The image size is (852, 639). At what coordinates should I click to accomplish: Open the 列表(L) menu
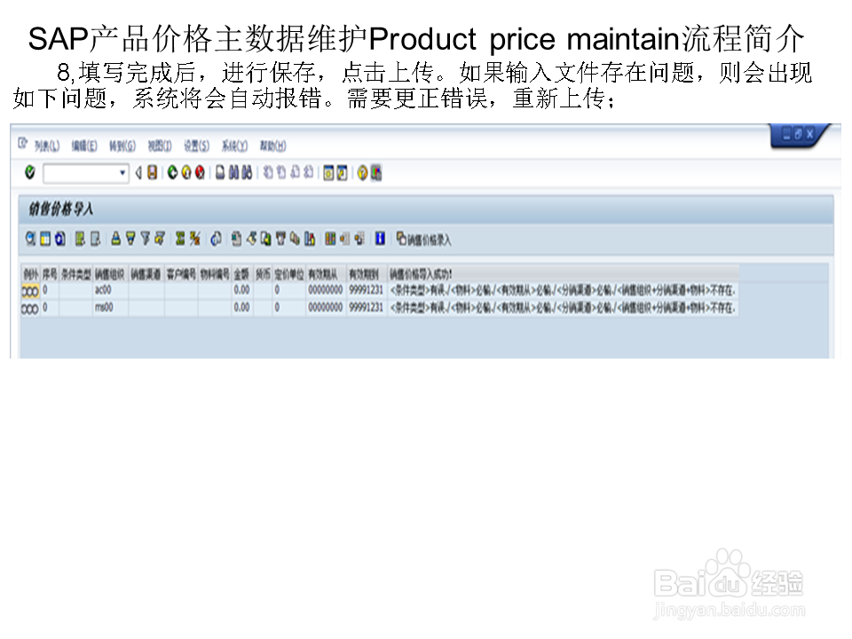[47, 146]
